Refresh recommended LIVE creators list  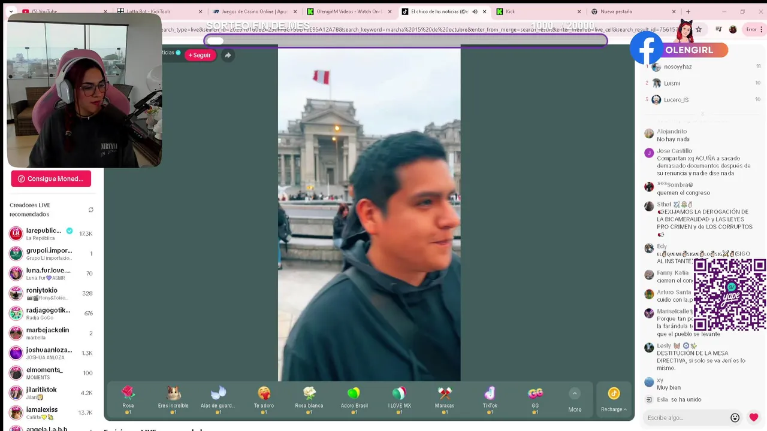point(91,210)
